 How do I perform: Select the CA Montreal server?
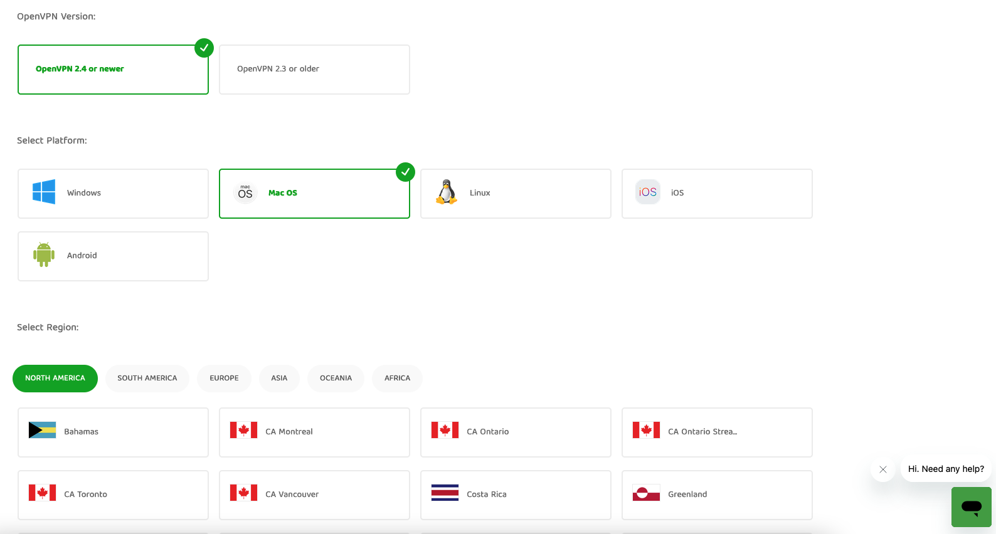(x=314, y=432)
